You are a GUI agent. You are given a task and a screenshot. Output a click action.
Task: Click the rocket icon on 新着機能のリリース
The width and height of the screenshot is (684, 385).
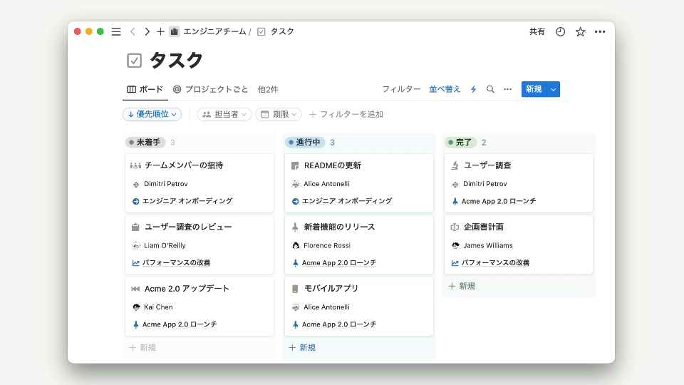[295, 227]
